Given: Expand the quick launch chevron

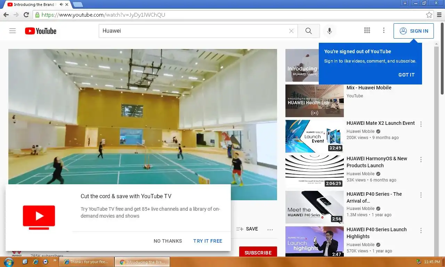Looking at the screenshot, I should [x=55, y=260].
